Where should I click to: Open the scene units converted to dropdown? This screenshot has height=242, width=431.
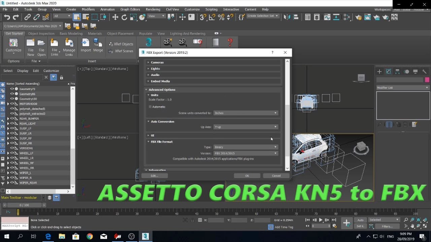click(x=246, y=113)
